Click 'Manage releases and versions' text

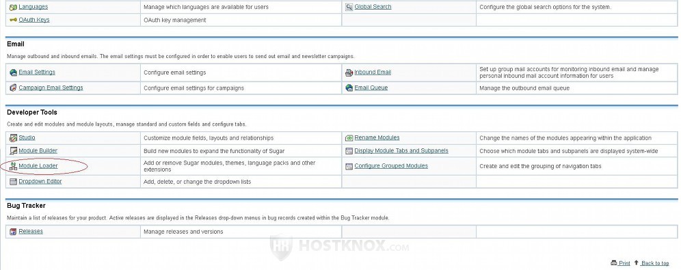pos(183,232)
